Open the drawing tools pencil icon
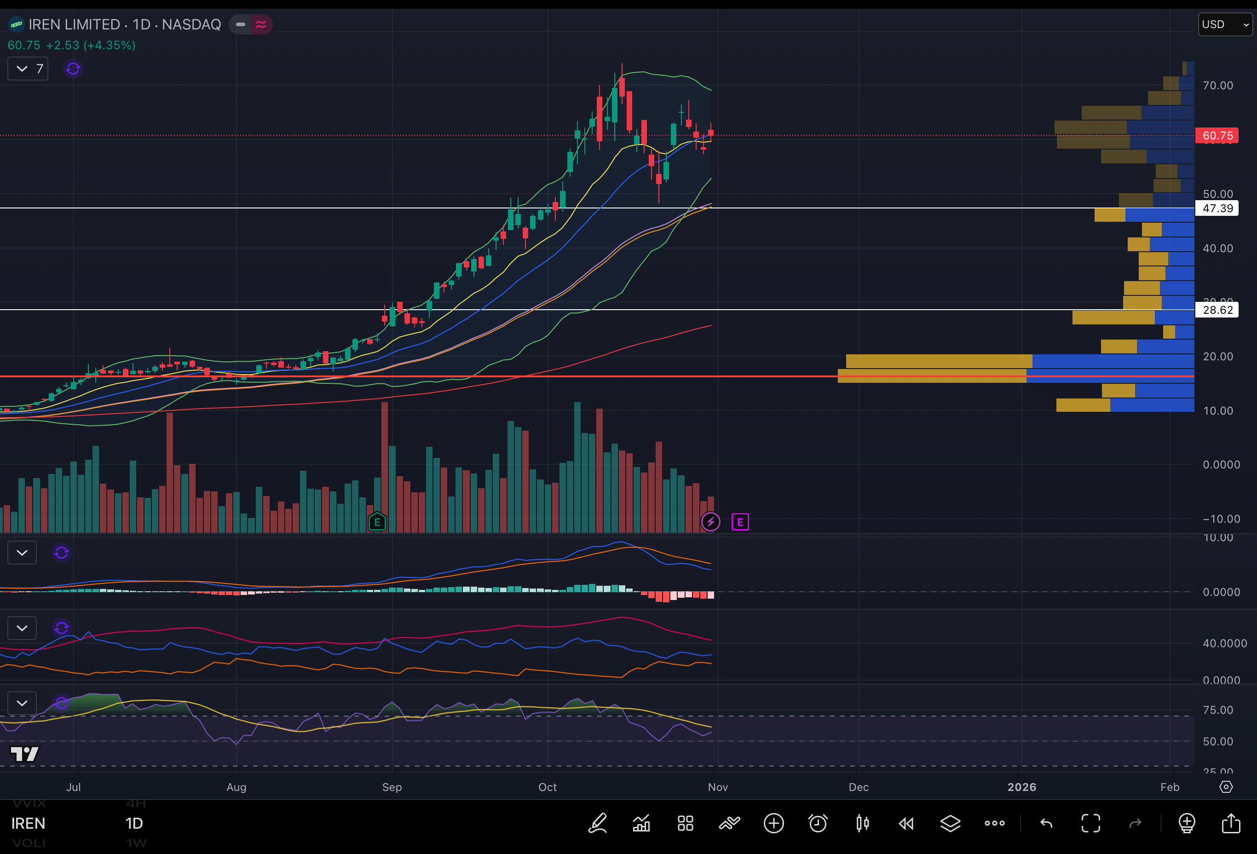This screenshot has width=1257, height=854. click(598, 823)
